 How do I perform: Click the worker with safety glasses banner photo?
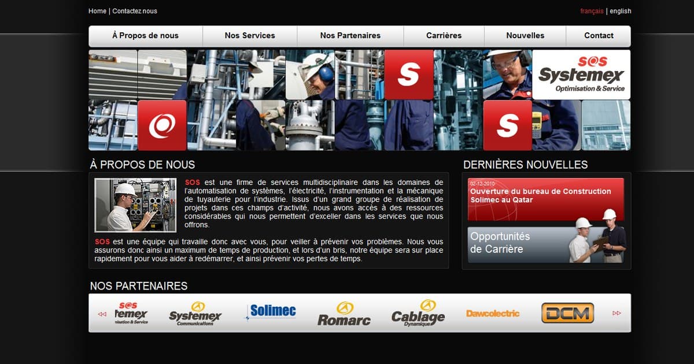tap(507, 75)
